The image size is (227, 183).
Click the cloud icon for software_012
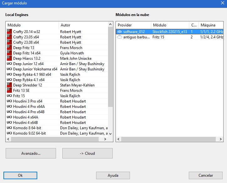(x=120, y=31)
